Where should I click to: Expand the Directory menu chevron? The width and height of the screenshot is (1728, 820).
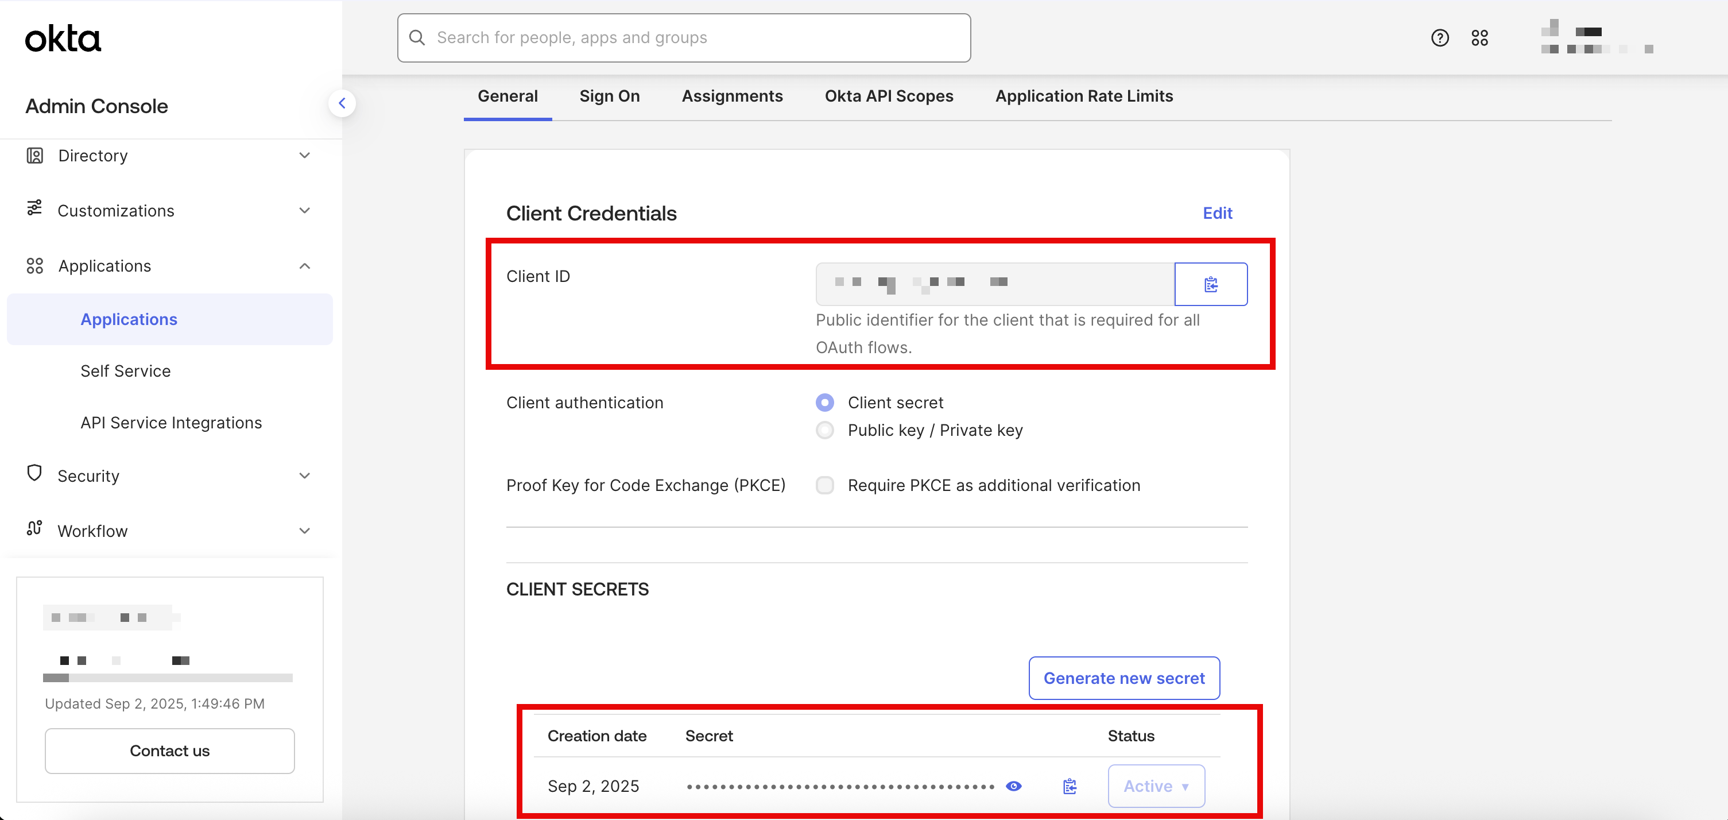pos(304,156)
